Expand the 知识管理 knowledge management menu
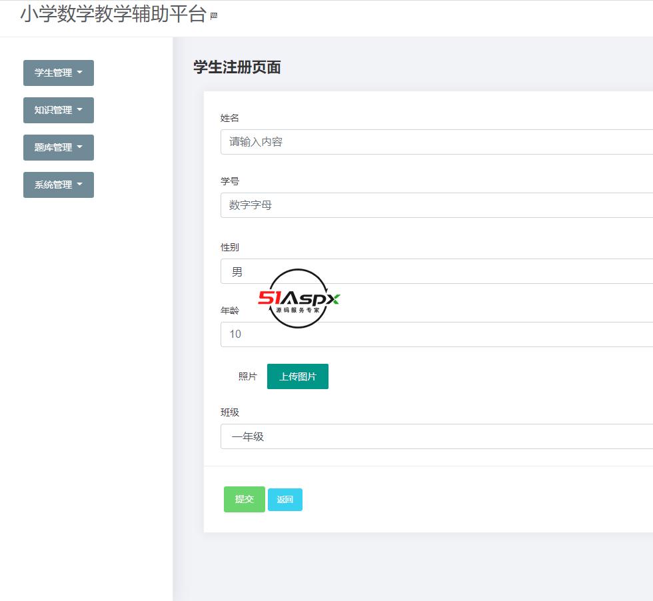The height and width of the screenshot is (601, 653). coord(58,110)
